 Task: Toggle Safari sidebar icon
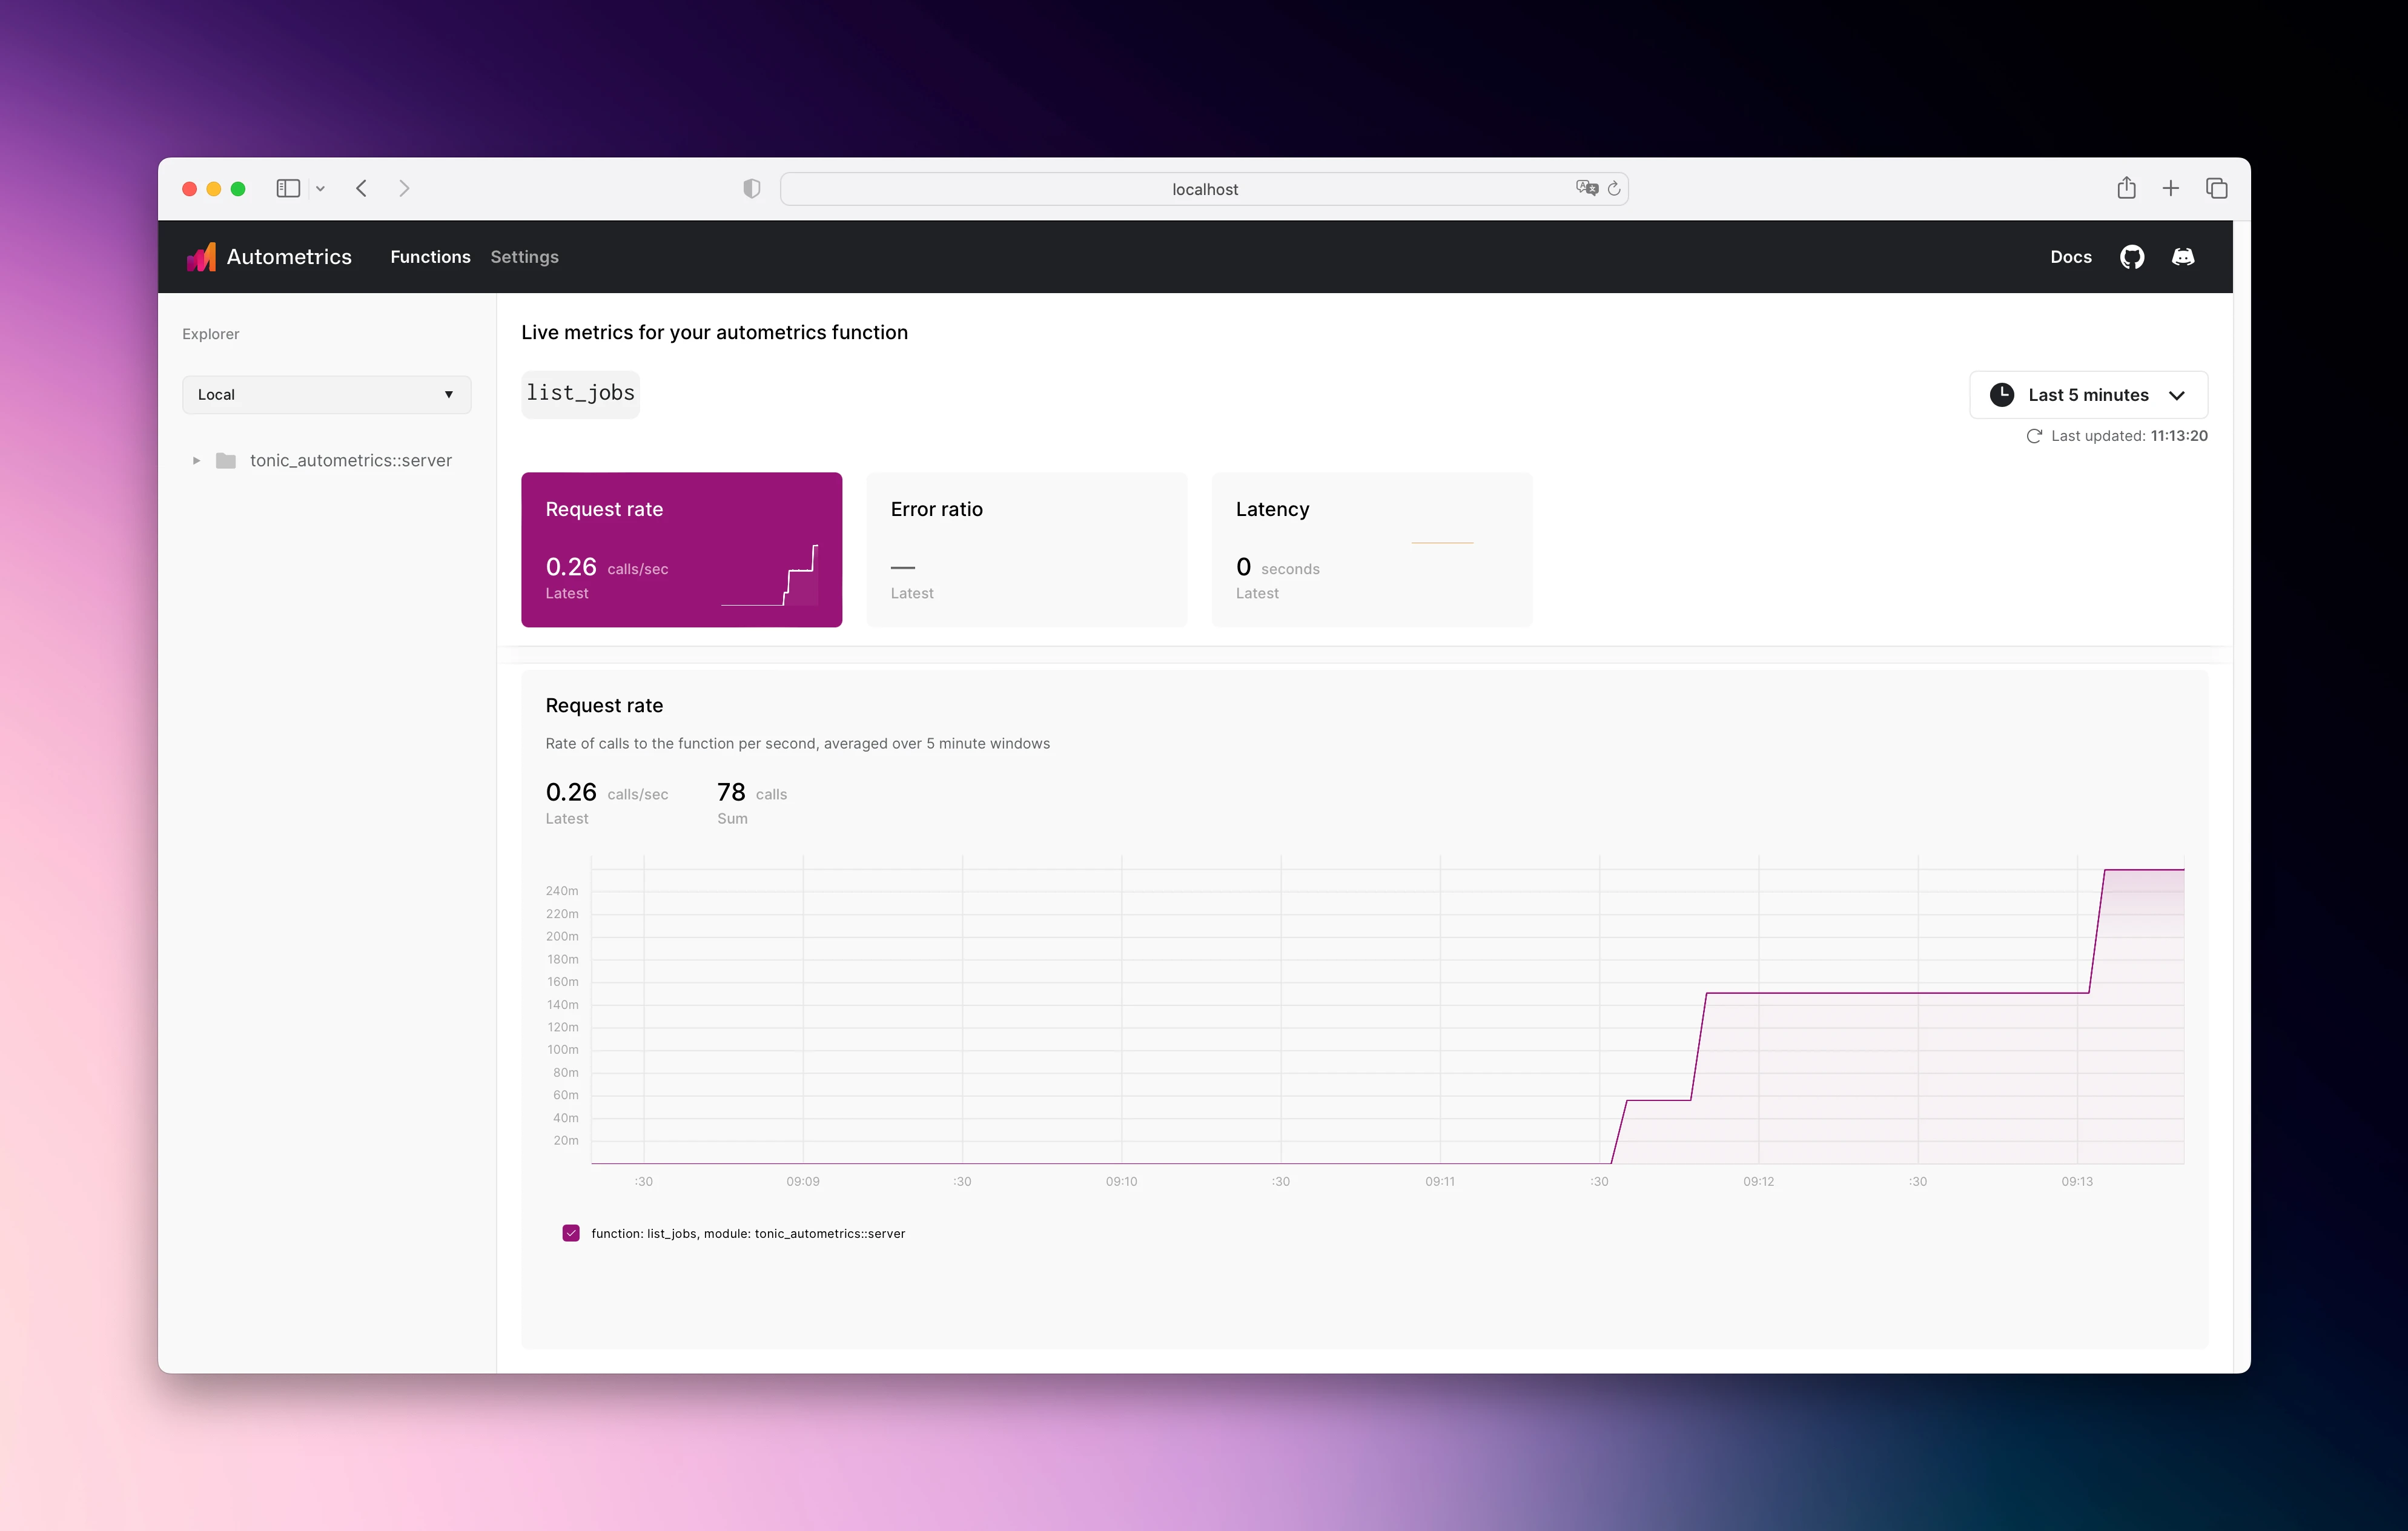point(288,188)
